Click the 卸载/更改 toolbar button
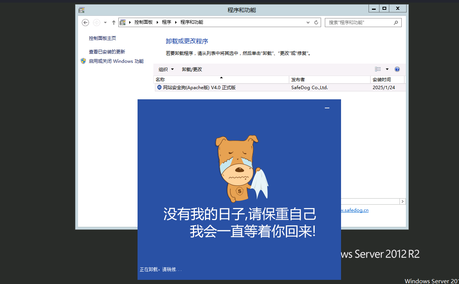 coord(192,69)
